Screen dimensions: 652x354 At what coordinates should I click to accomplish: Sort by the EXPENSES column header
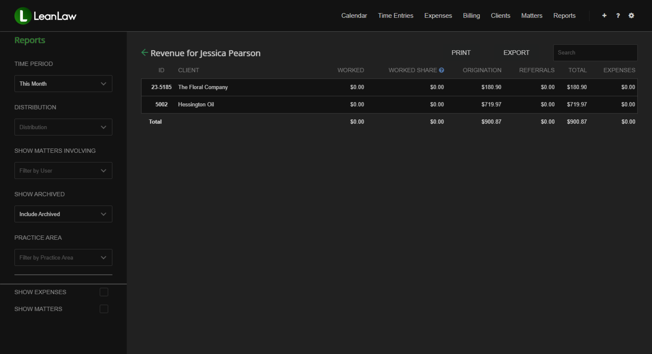pos(619,70)
